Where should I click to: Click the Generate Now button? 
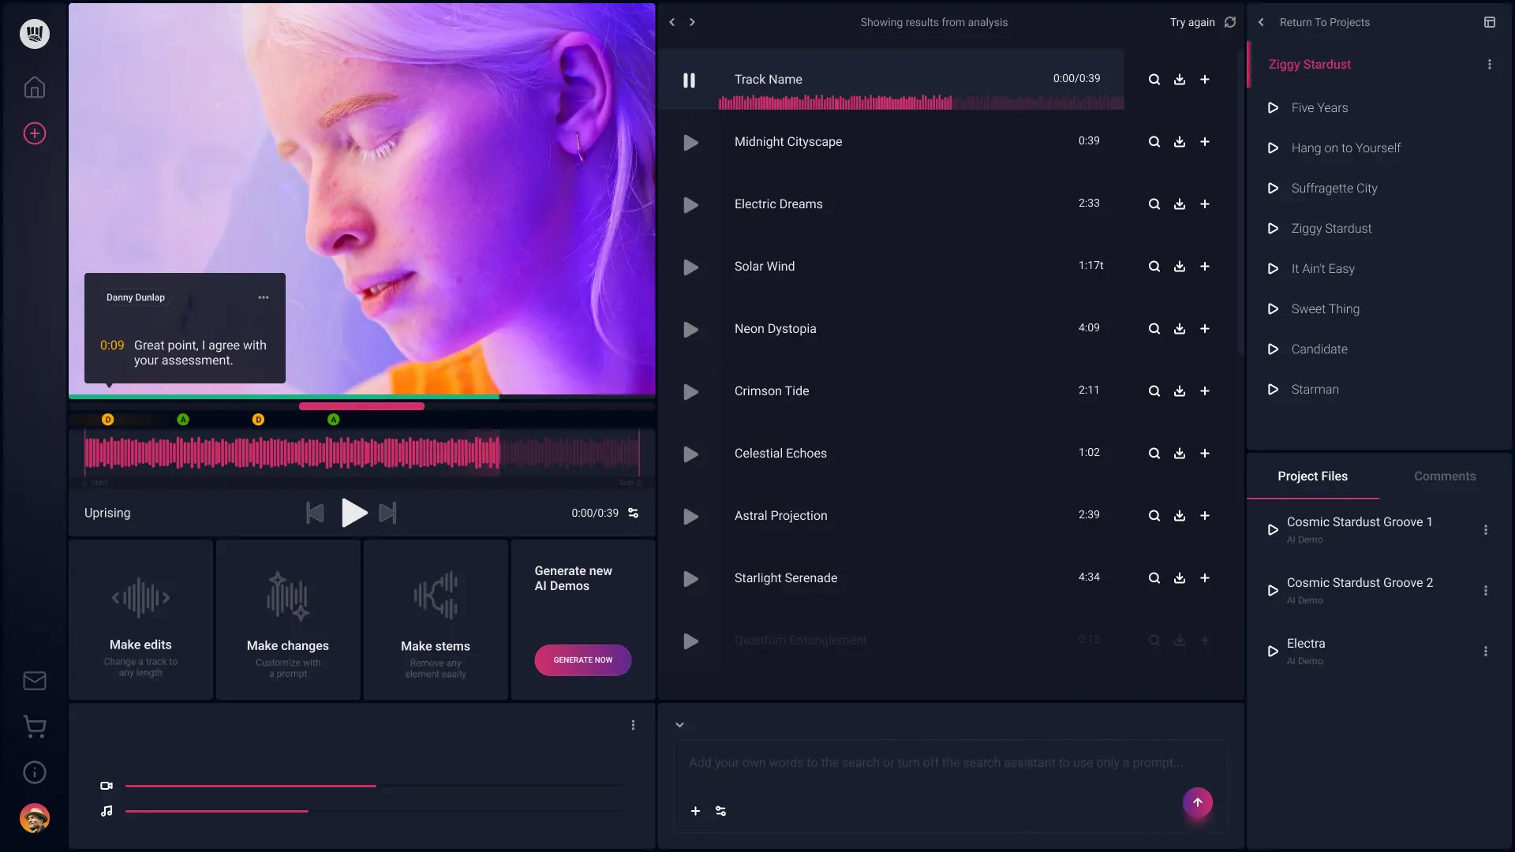click(x=582, y=660)
